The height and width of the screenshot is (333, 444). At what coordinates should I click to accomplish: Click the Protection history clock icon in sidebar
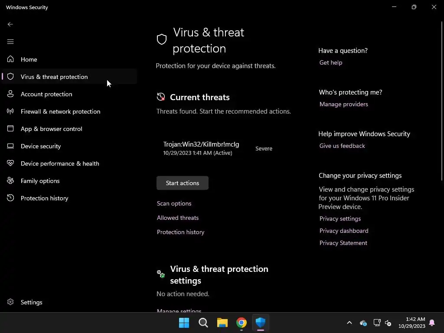10,198
